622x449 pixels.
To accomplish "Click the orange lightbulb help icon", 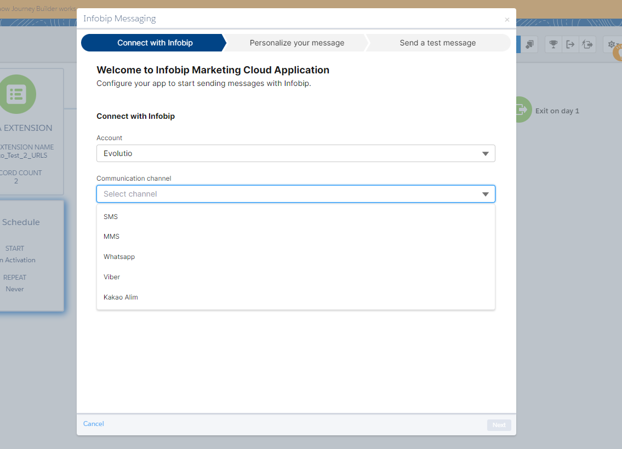I will click(618, 53).
